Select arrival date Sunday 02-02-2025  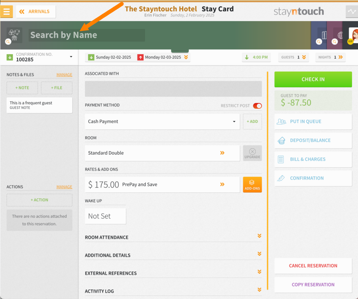110,57
